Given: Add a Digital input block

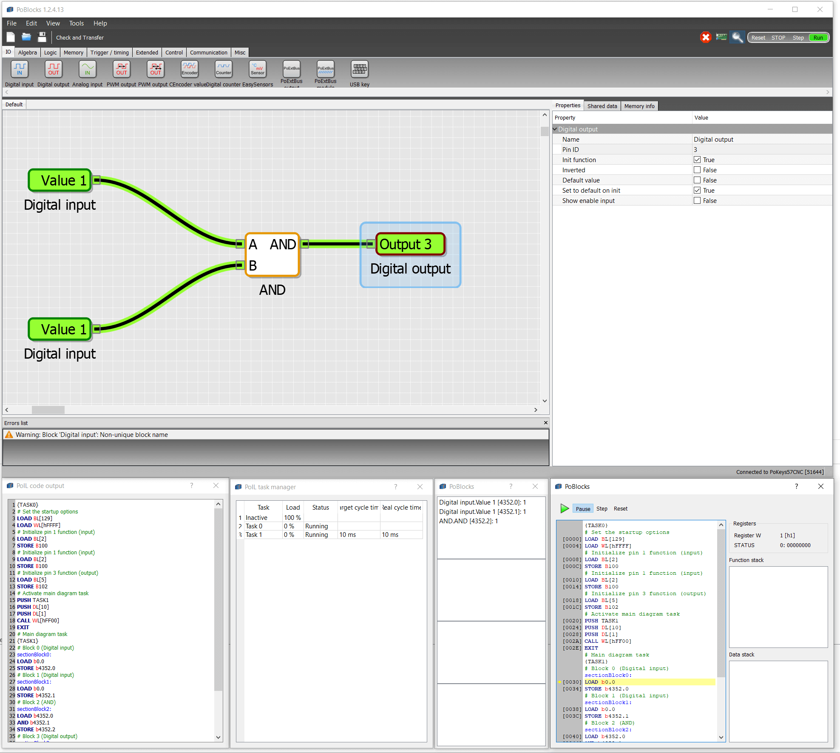Looking at the screenshot, I should click(20, 69).
